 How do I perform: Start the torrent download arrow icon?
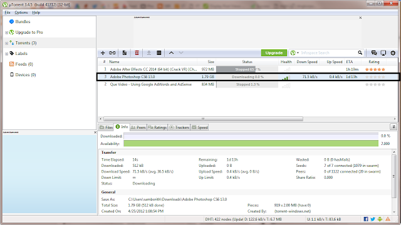(149, 52)
